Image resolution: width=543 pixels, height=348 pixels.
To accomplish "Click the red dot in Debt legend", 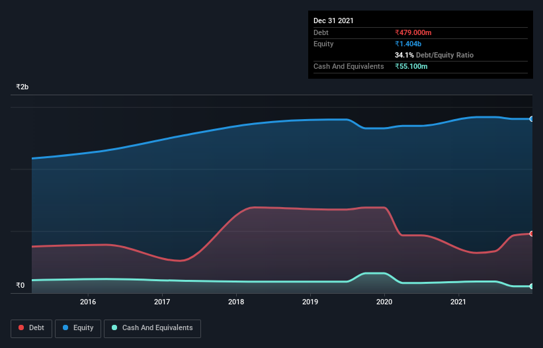I will pos(21,327).
